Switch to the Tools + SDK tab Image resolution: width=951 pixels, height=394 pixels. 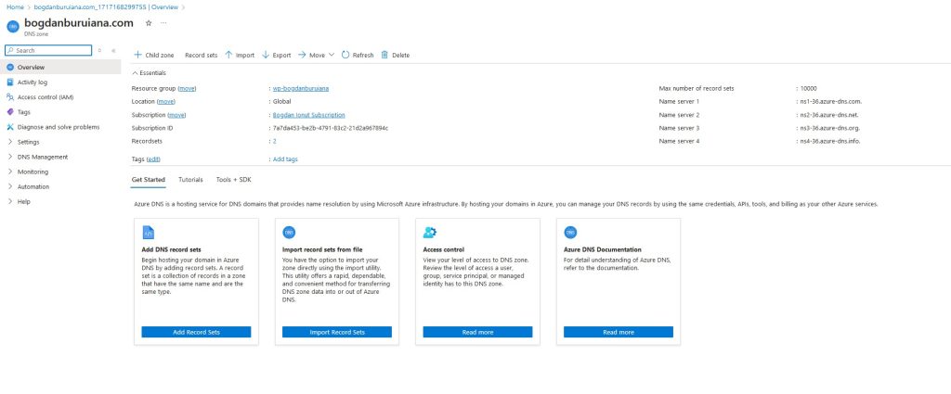pos(233,180)
